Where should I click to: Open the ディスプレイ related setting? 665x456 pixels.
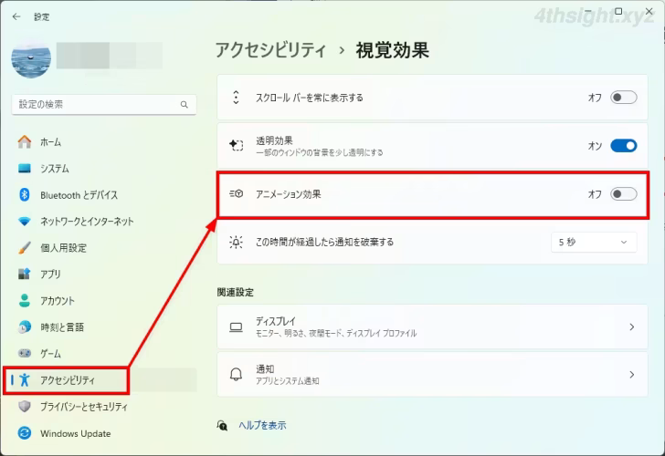pos(432,326)
